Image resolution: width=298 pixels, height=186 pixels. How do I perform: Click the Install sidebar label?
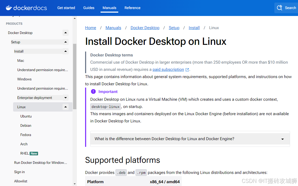(19, 52)
